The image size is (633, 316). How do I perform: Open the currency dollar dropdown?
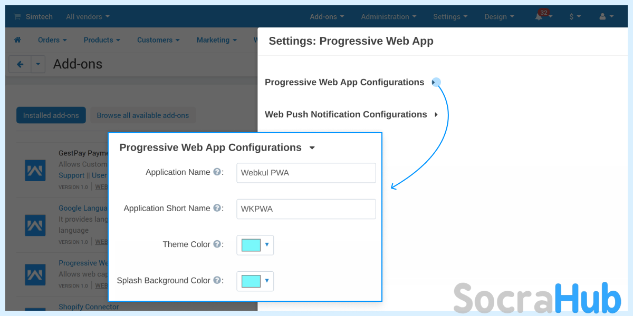574,17
